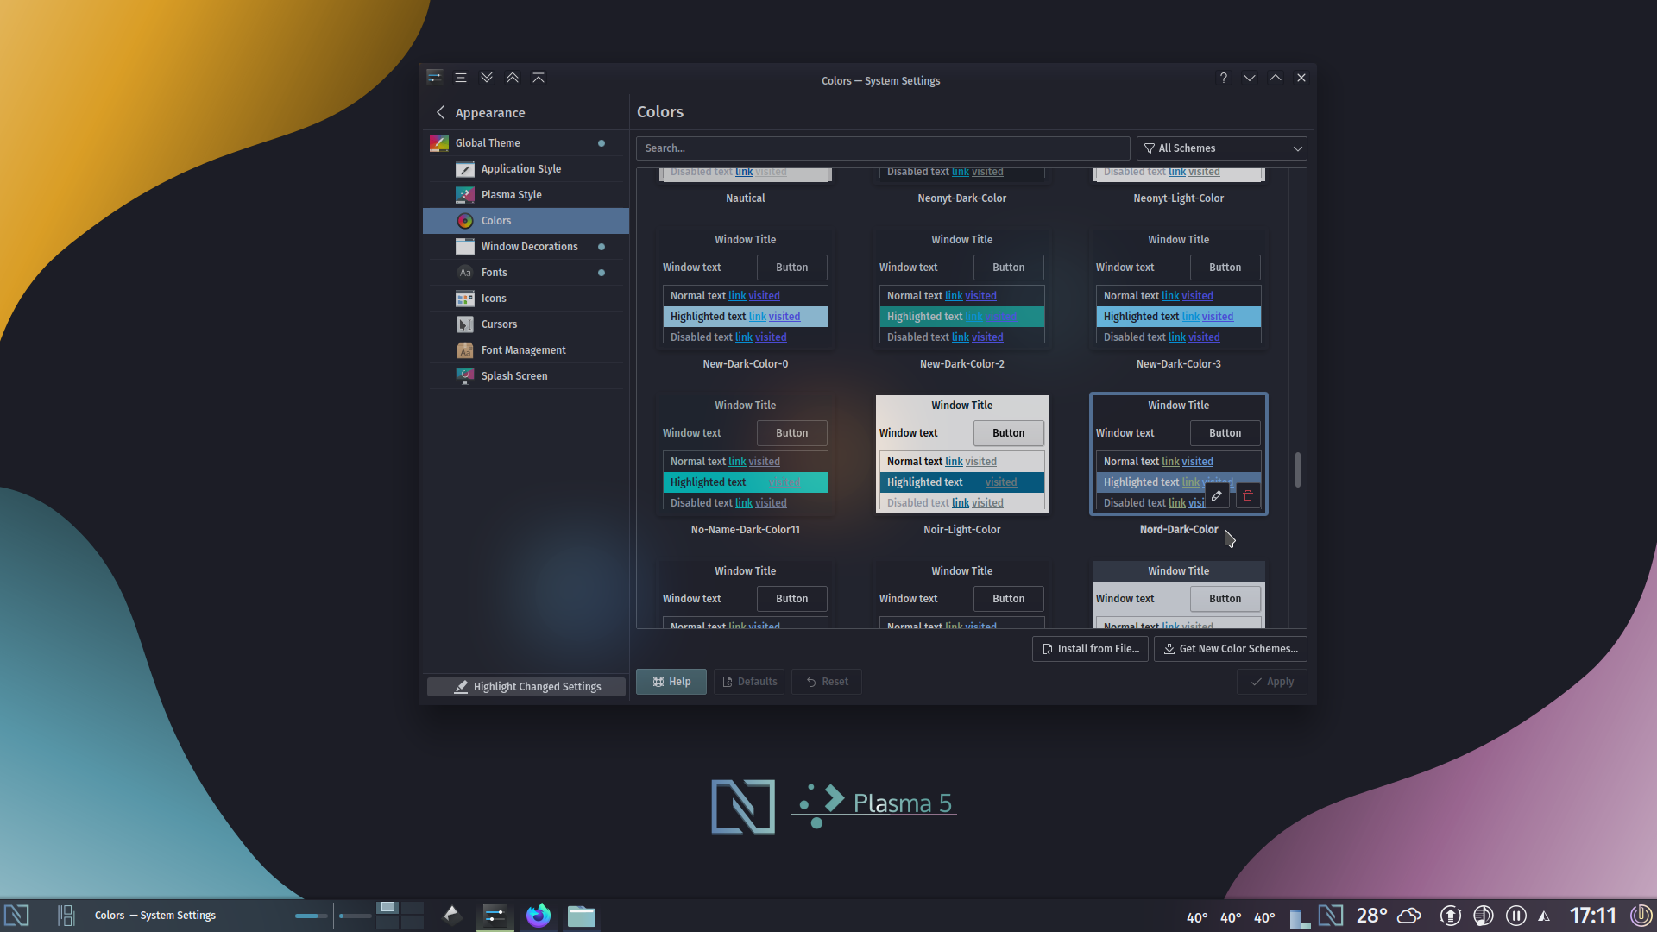Open the Fonts settings page
This screenshot has height=932, width=1657.
(x=526, y=273)
